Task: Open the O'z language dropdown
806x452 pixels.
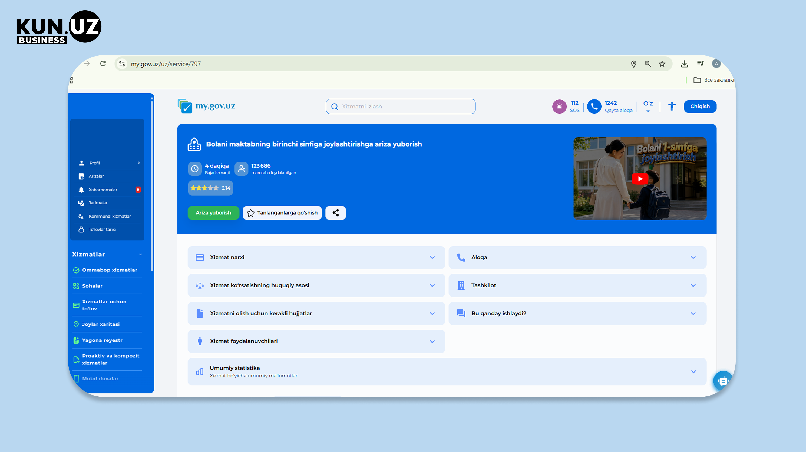Action: coord(648,106)
